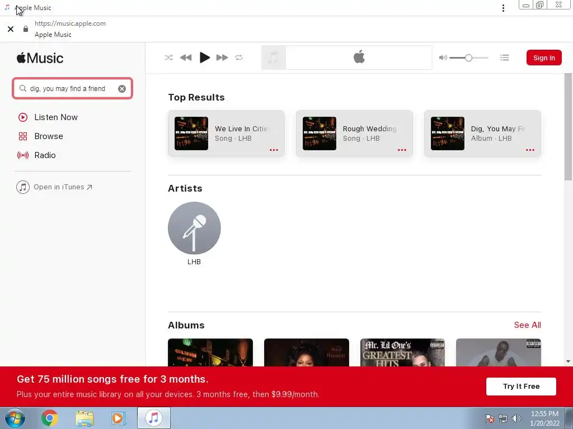This screenshot has width=573, height=429.
Task: Skip to the next track
Action: click(222, 58)
